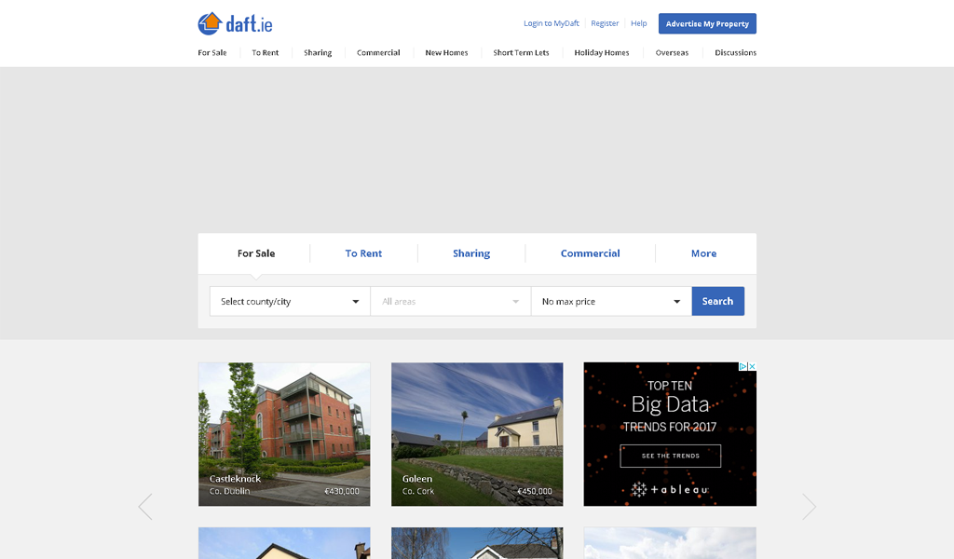Click the AdChoices triangle icon
954x559 pixels.
(x=743, y=366)
